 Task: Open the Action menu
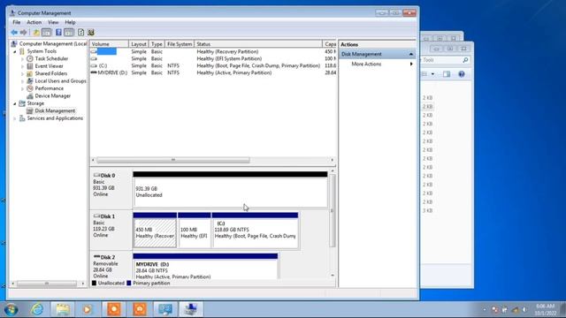point(34,22)
